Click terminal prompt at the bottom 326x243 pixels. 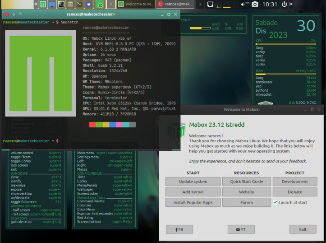tap(31, 141)
